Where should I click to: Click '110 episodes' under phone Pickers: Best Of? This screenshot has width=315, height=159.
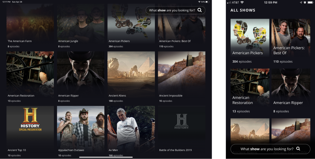pos(283,61)
